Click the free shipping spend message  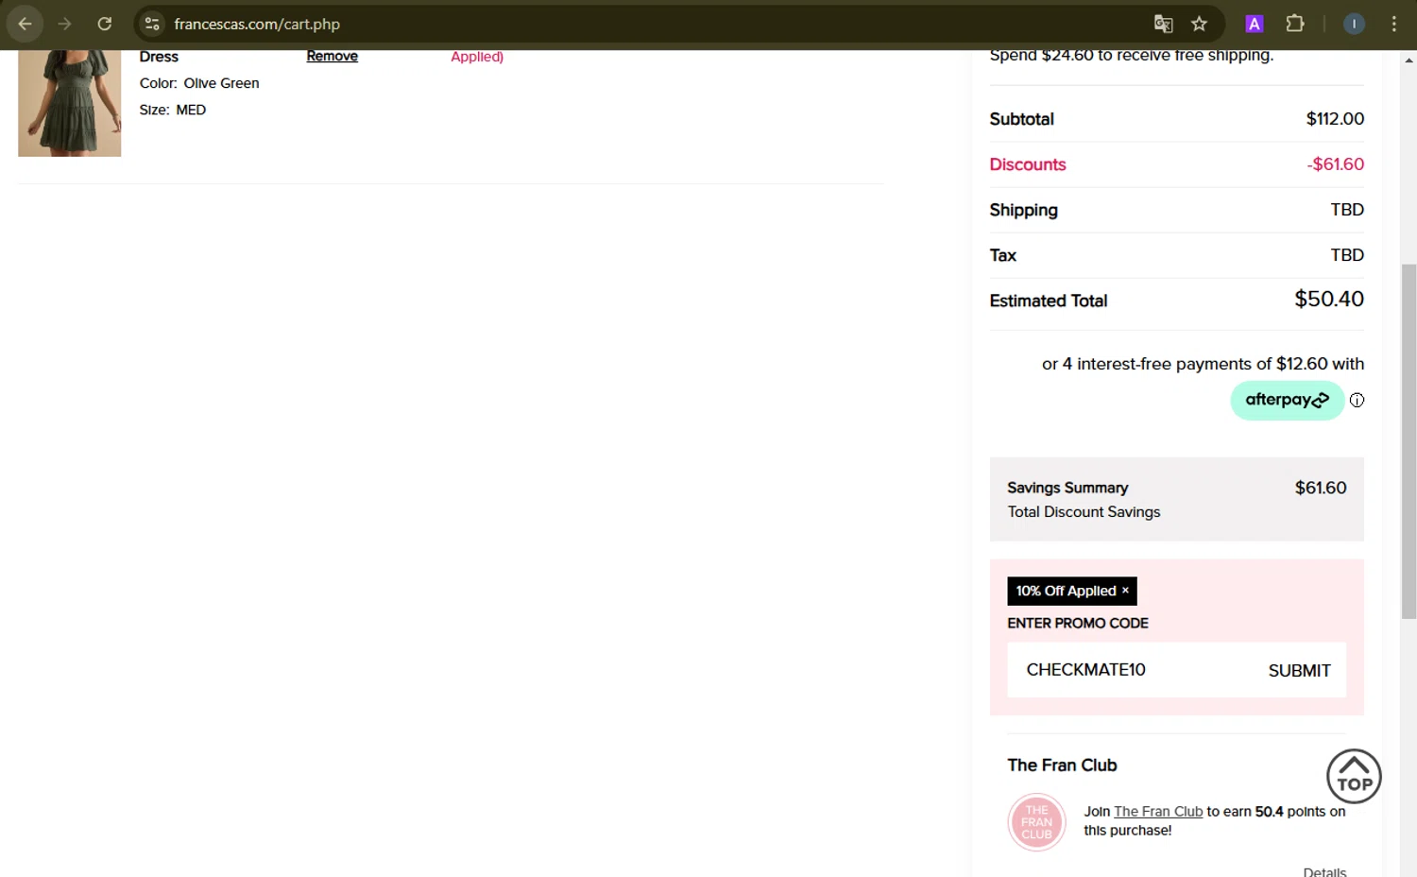(x=1132, y=56)
